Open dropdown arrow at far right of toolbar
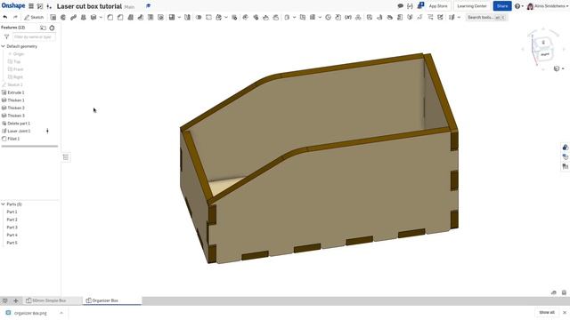Image resolution: width=570 pixels, height=320 pixels. point(459,17)
